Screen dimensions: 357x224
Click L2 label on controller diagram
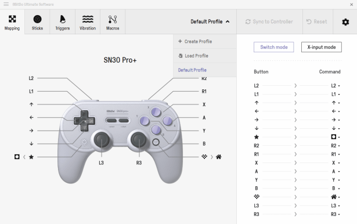[31, 78]
